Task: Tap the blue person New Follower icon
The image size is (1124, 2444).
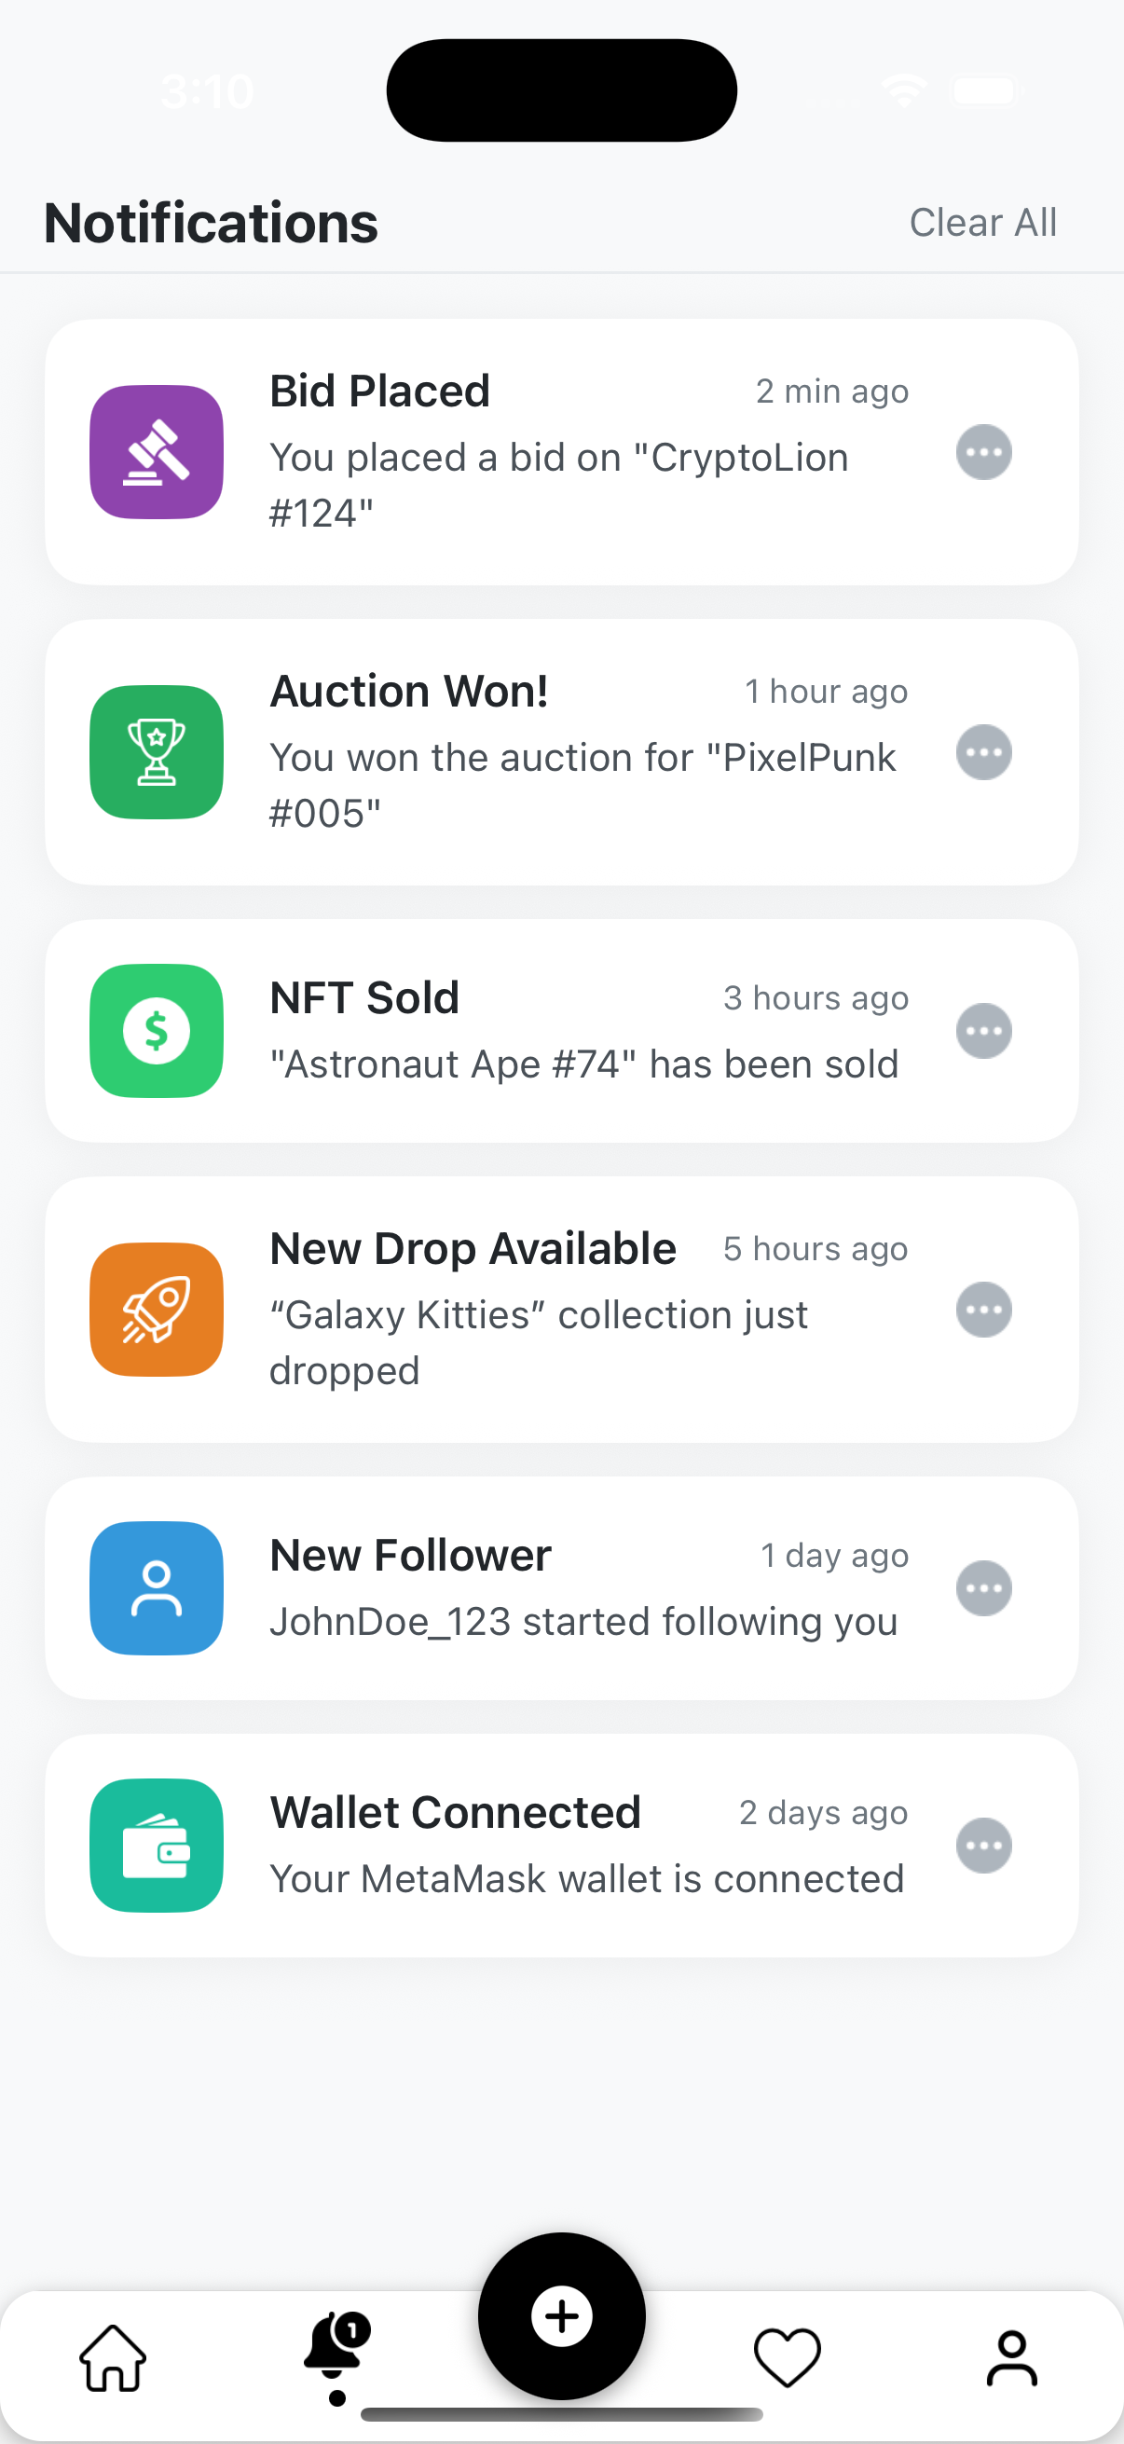Action: coord(157,1587)
